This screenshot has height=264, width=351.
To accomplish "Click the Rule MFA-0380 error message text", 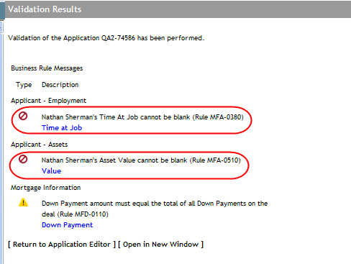I will pos(142,117).
